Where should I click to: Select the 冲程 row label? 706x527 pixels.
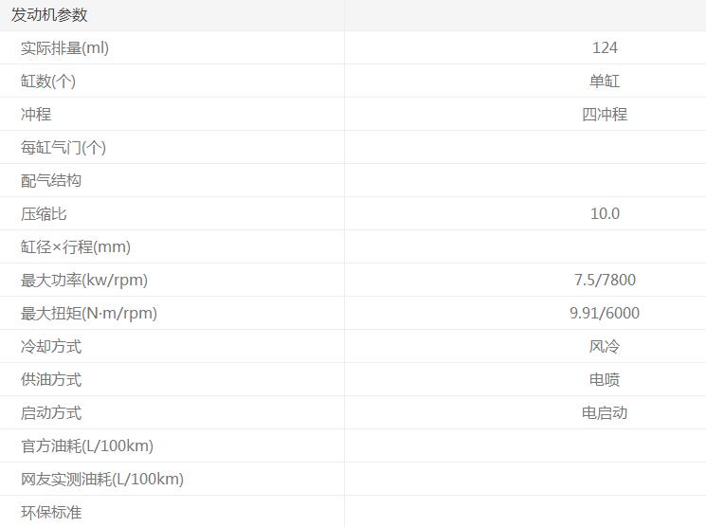(x=36, y=115)
